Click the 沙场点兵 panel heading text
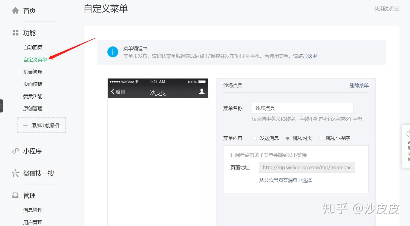The image size is (410, 226). [233, 85]
